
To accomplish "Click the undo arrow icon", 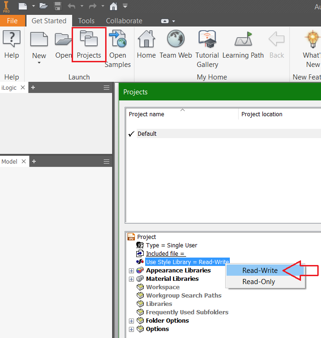I will tap(72, 6).
